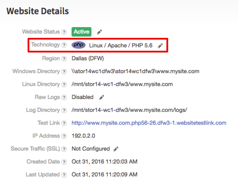238x182 pixels.
Task: Show help for Windows Directory
Action: [64, 72]
